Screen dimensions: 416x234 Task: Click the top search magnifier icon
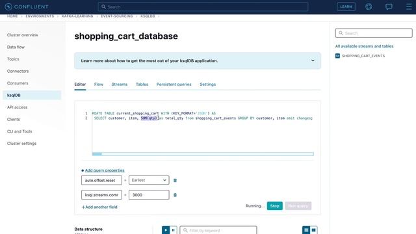tap(103, 6)
